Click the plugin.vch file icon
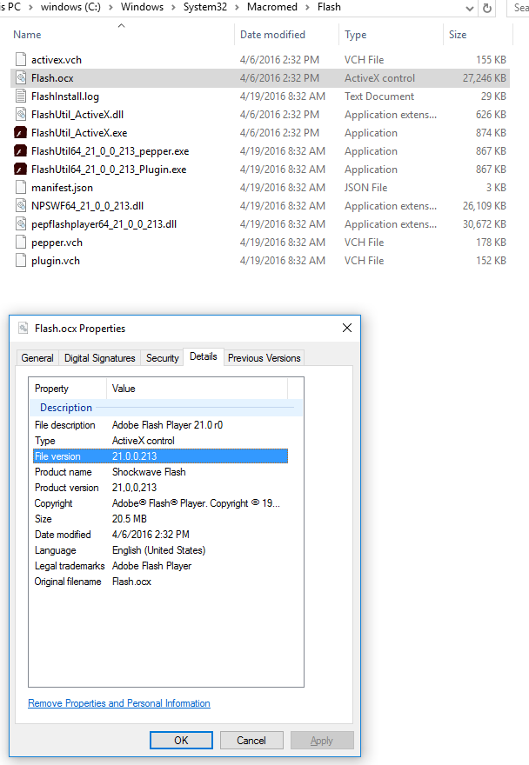 [x=21, y=261]
